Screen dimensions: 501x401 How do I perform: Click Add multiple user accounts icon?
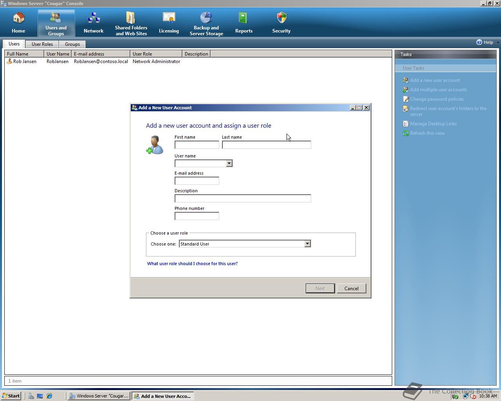tap(405, 90)
